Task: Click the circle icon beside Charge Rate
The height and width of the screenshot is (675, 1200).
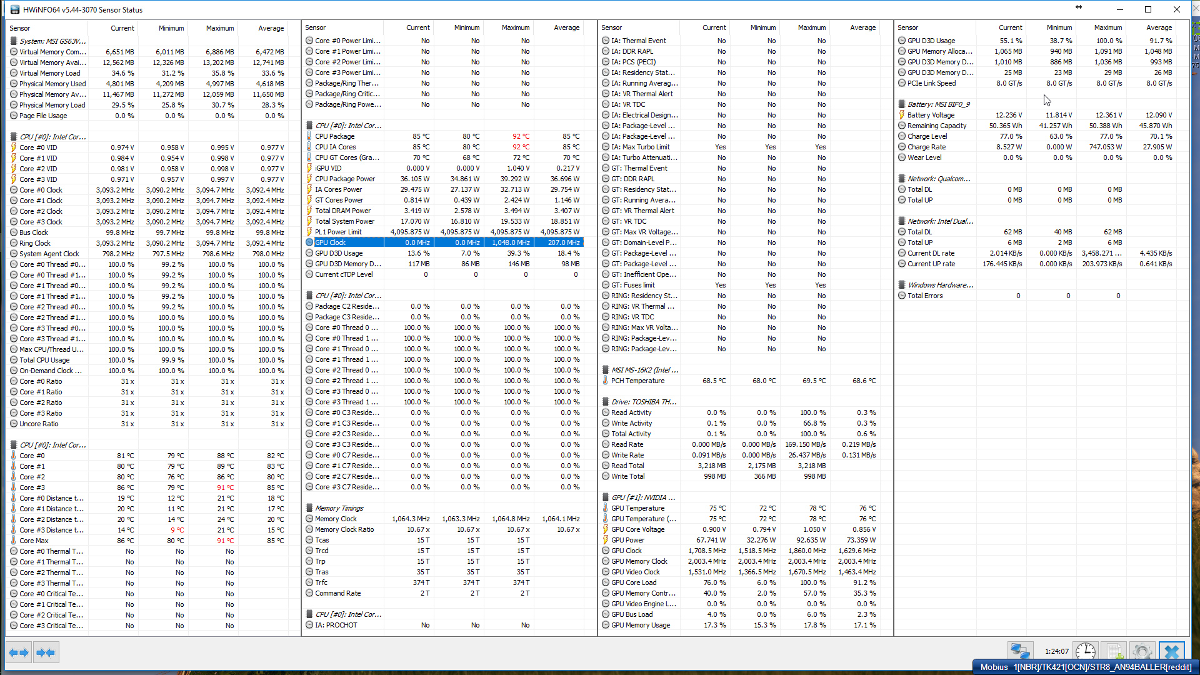Action: pyautogui.click(x=902, y=147)
